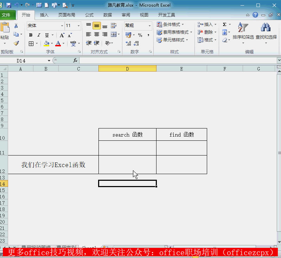Select the Format Painter brush
The image size is (281, 258).
16,43
